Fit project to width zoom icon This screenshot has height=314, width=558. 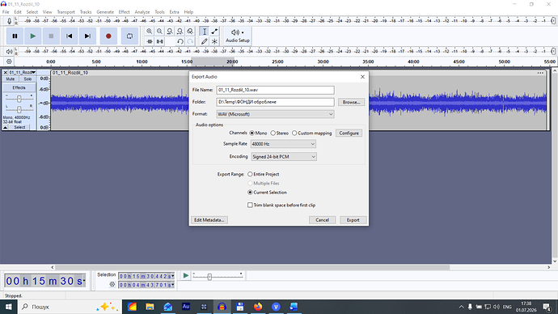(x=180, y=32)
